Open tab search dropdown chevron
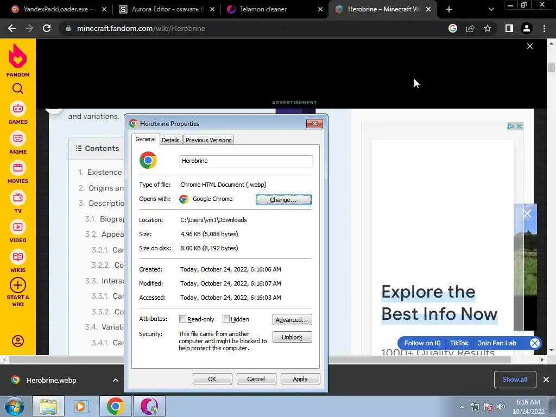Image resolution: width=556 pixels, height=417 pixels. click(491, 9)
